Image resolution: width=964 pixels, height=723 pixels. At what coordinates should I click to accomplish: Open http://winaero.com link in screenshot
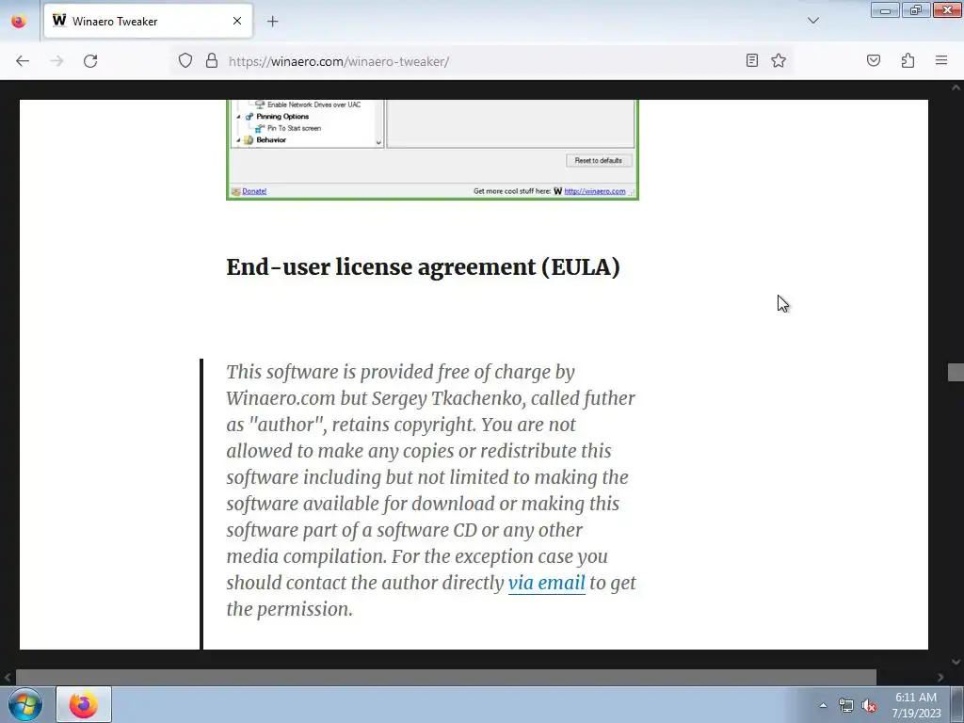coord(595,191)
